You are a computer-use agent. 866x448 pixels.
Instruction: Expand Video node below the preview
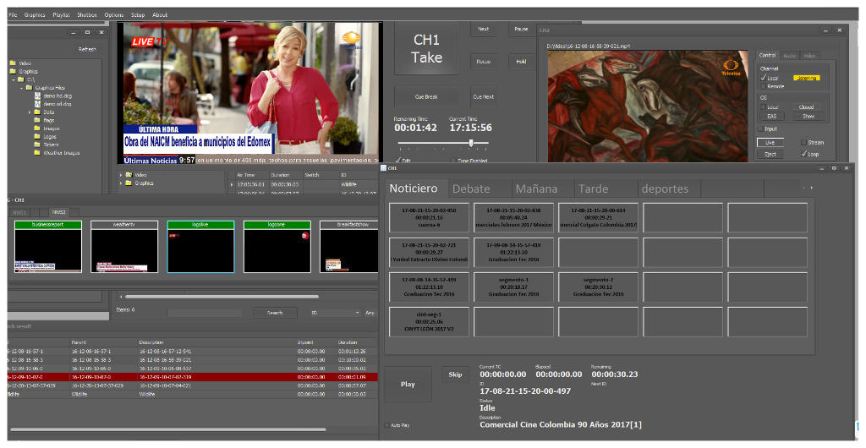coord(121,175)
